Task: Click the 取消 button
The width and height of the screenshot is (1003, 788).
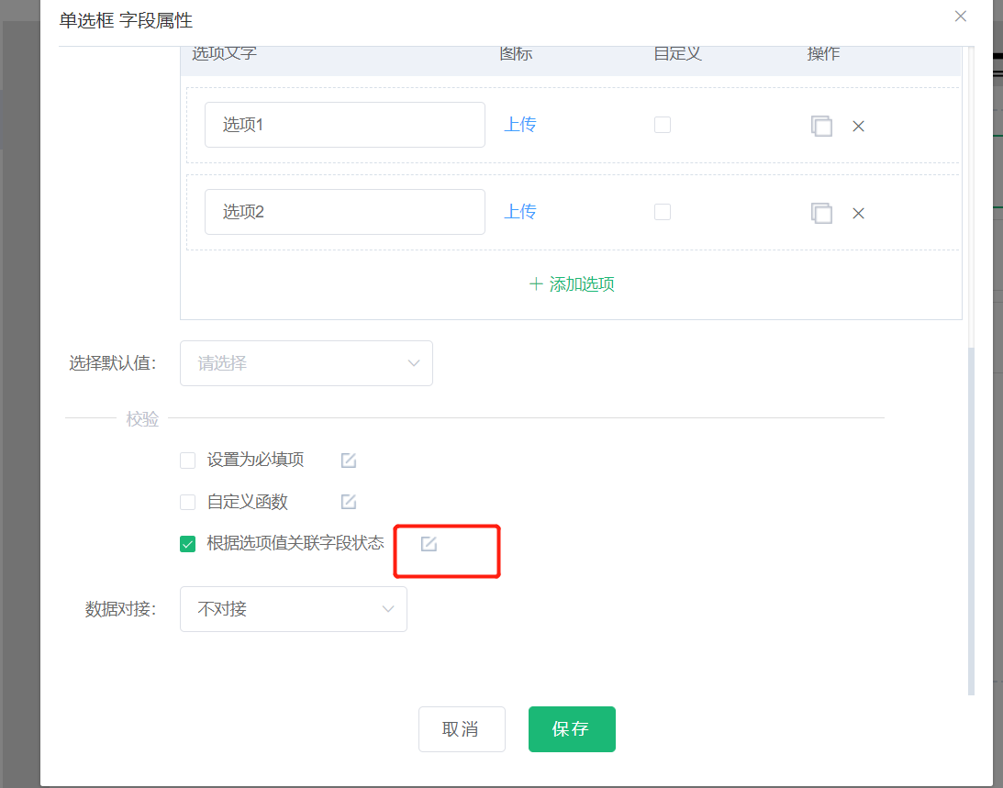Action: (x=462, y=729)
